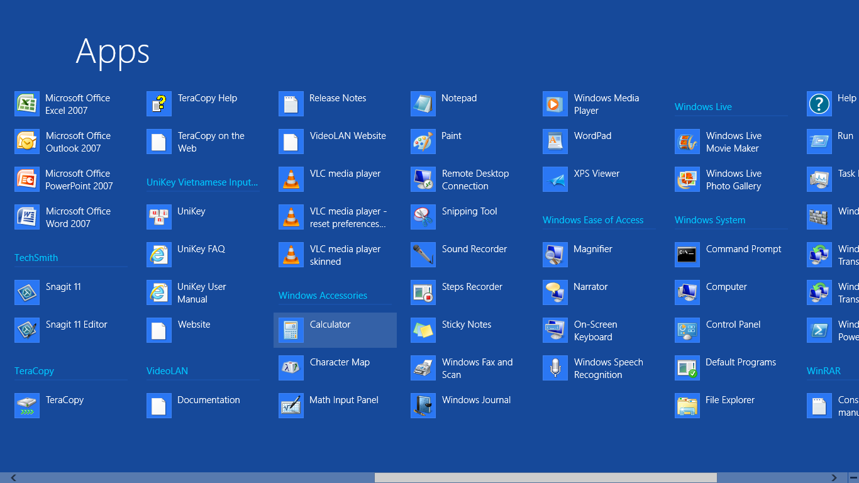Open the Notepad icon
The image size is (859, 483).
(423, 104)
